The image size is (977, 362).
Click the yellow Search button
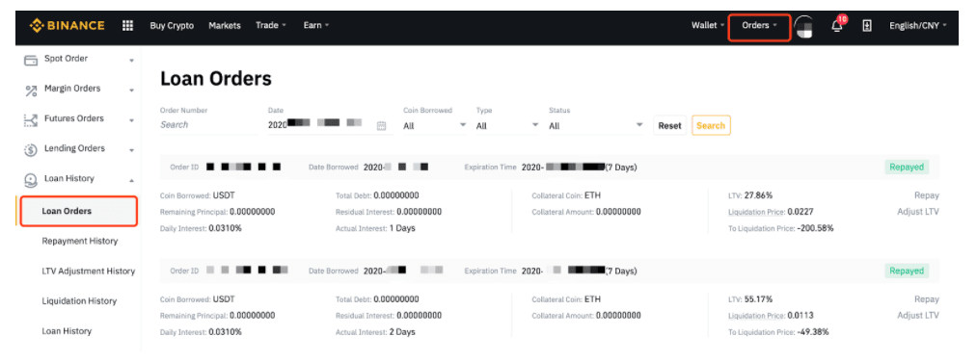pos(711,126)
